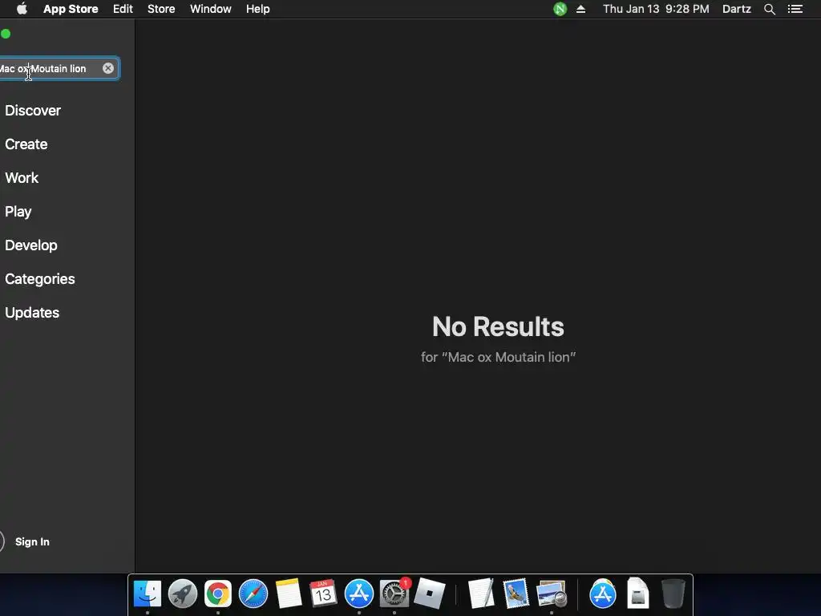Open Spotlight search magnifier
Viewport: 821px width, 616px height.
(770, 9)
